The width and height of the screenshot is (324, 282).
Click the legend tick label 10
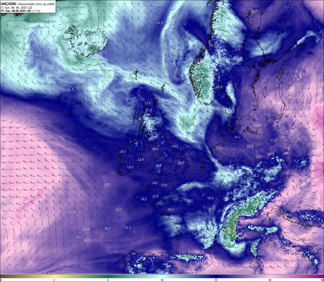(x=162, y=280)
